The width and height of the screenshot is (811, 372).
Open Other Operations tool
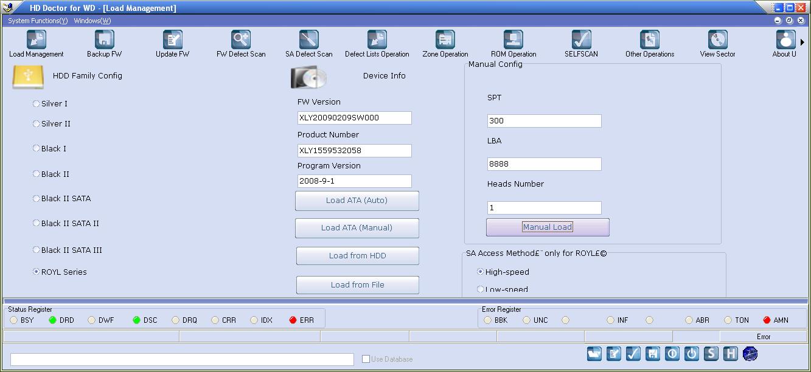click(x=650, y=40)
